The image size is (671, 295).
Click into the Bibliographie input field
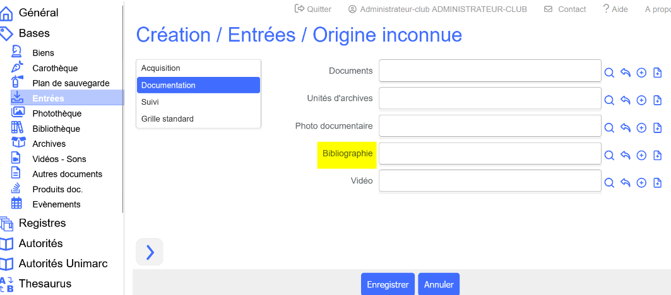click(x=490, y=154)
